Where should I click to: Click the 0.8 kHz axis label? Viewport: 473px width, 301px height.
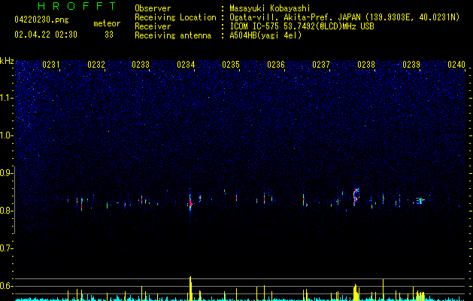pos(7,211)
